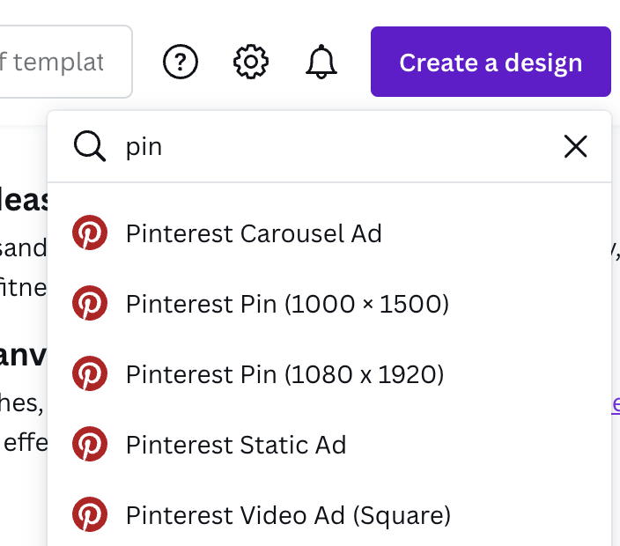This screenshot has width=620, height=546.
Task: Follow the purple underlined link at right edge
Action: coord(615,402)
